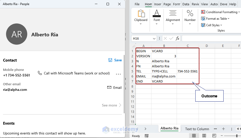
Task: Click the formula bar options dots
Action: (159, 38)
